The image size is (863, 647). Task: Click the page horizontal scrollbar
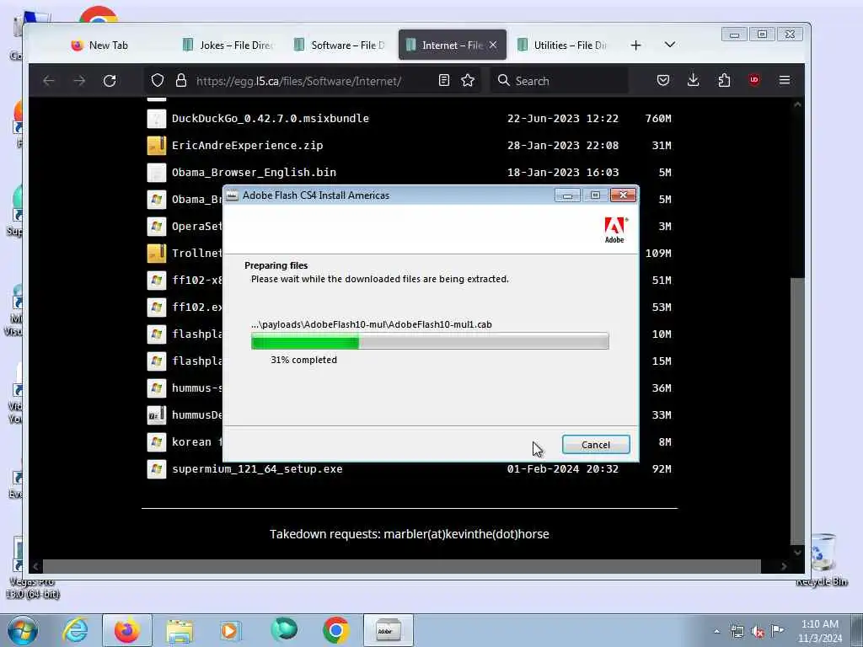[x=402, y=566]
